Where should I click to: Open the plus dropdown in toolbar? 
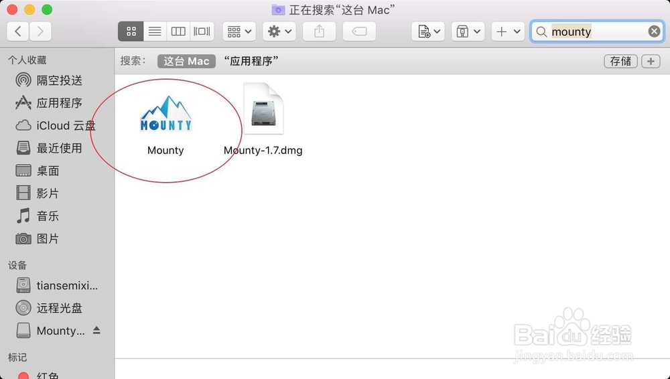click(508, 31)
